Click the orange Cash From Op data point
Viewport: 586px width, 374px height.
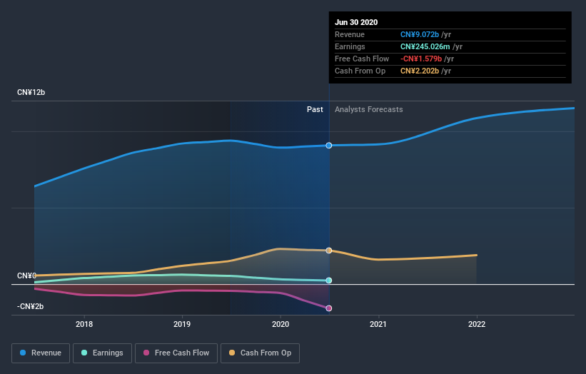pos(329,251)
